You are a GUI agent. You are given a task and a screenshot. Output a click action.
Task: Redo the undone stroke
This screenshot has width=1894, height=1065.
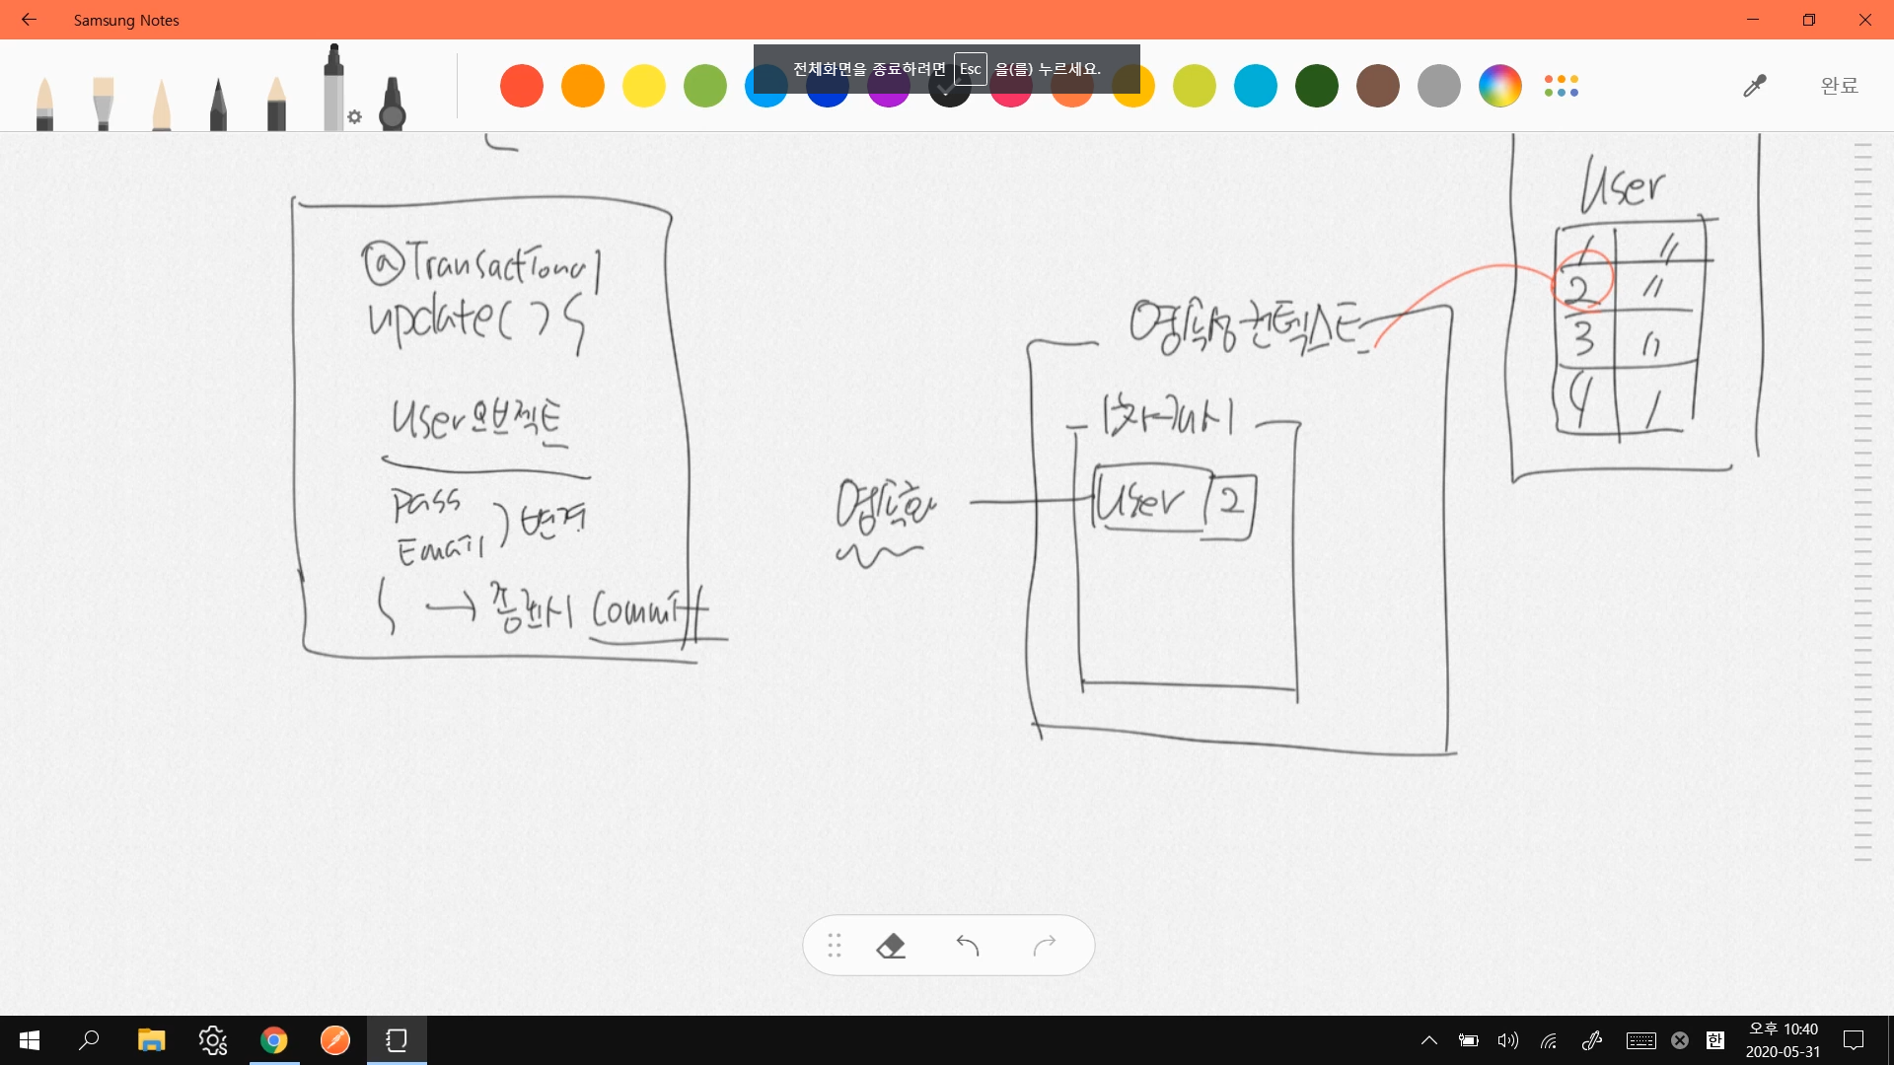[1045, 946]
